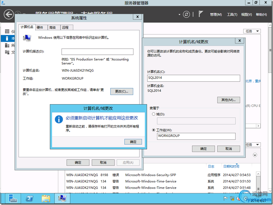The height and width of the screenshot is (205, 273).
Task: Click the disabled Apply (A) button in System Properties
Action: coord(128,163)
